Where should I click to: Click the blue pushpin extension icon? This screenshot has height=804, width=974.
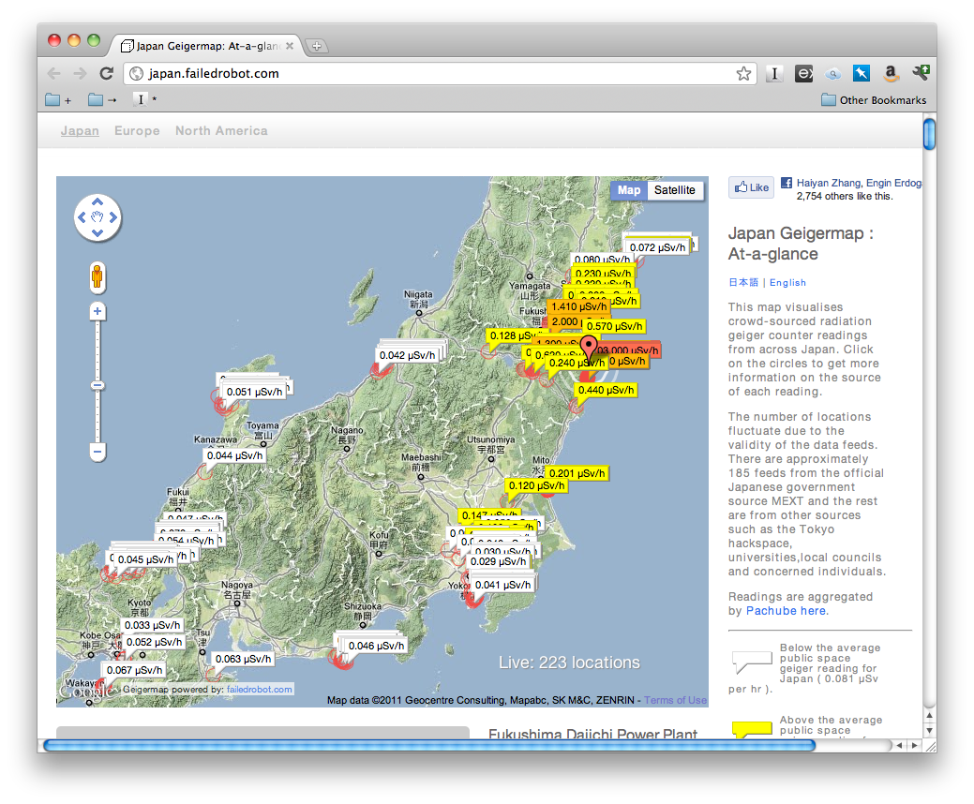861,73
